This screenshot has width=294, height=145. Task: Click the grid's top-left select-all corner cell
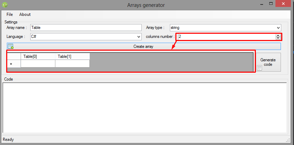tap(14, 56)
